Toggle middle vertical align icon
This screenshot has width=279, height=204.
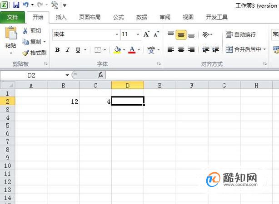pos(181,34)
